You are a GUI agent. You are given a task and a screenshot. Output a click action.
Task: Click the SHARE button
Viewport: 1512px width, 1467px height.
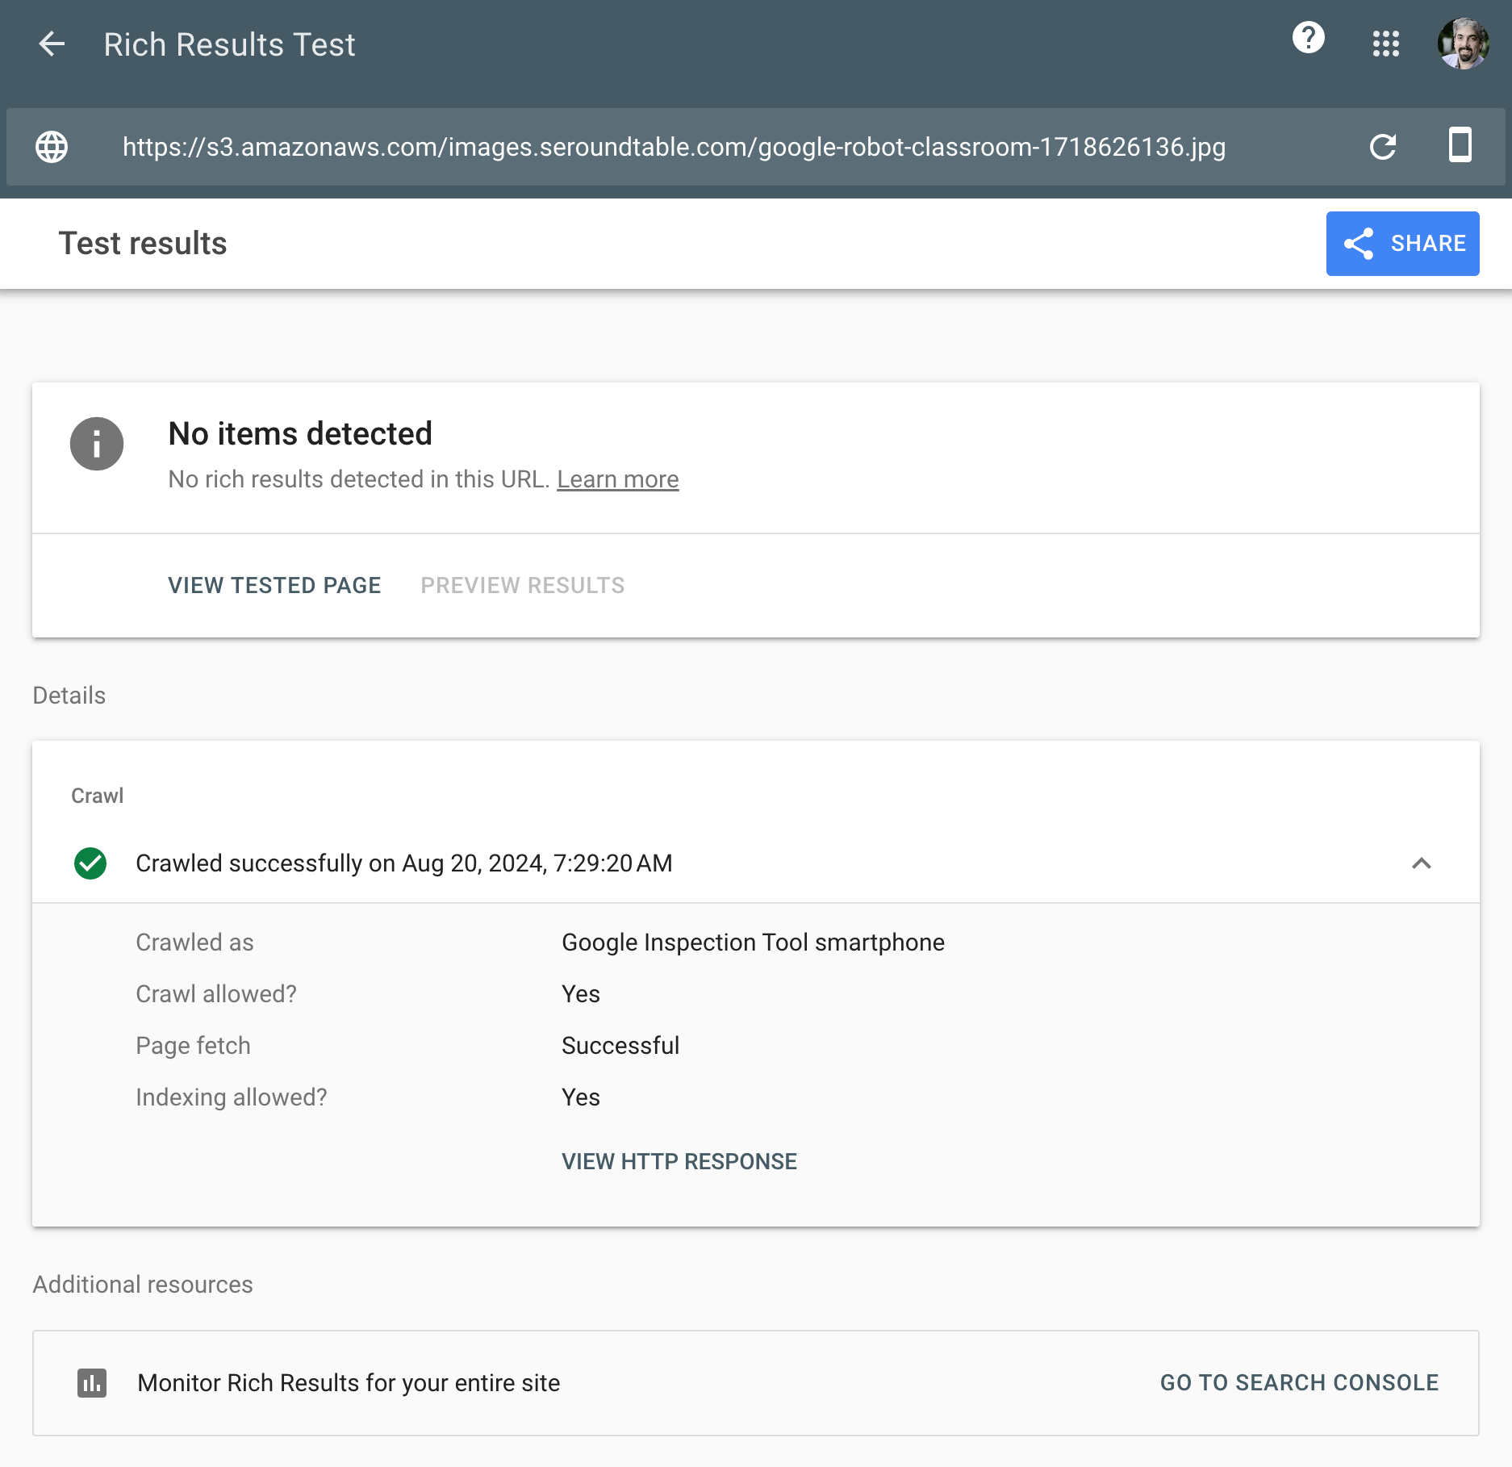(1402, 244)
